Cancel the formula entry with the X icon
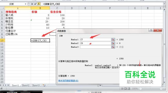 pyautogui.click(x=32, y=4)
